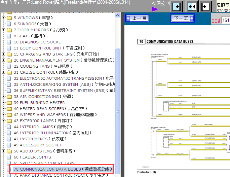
Task: Click folder icon for 43 EXTERIOR LAMPS
Action: coord(9,121)
